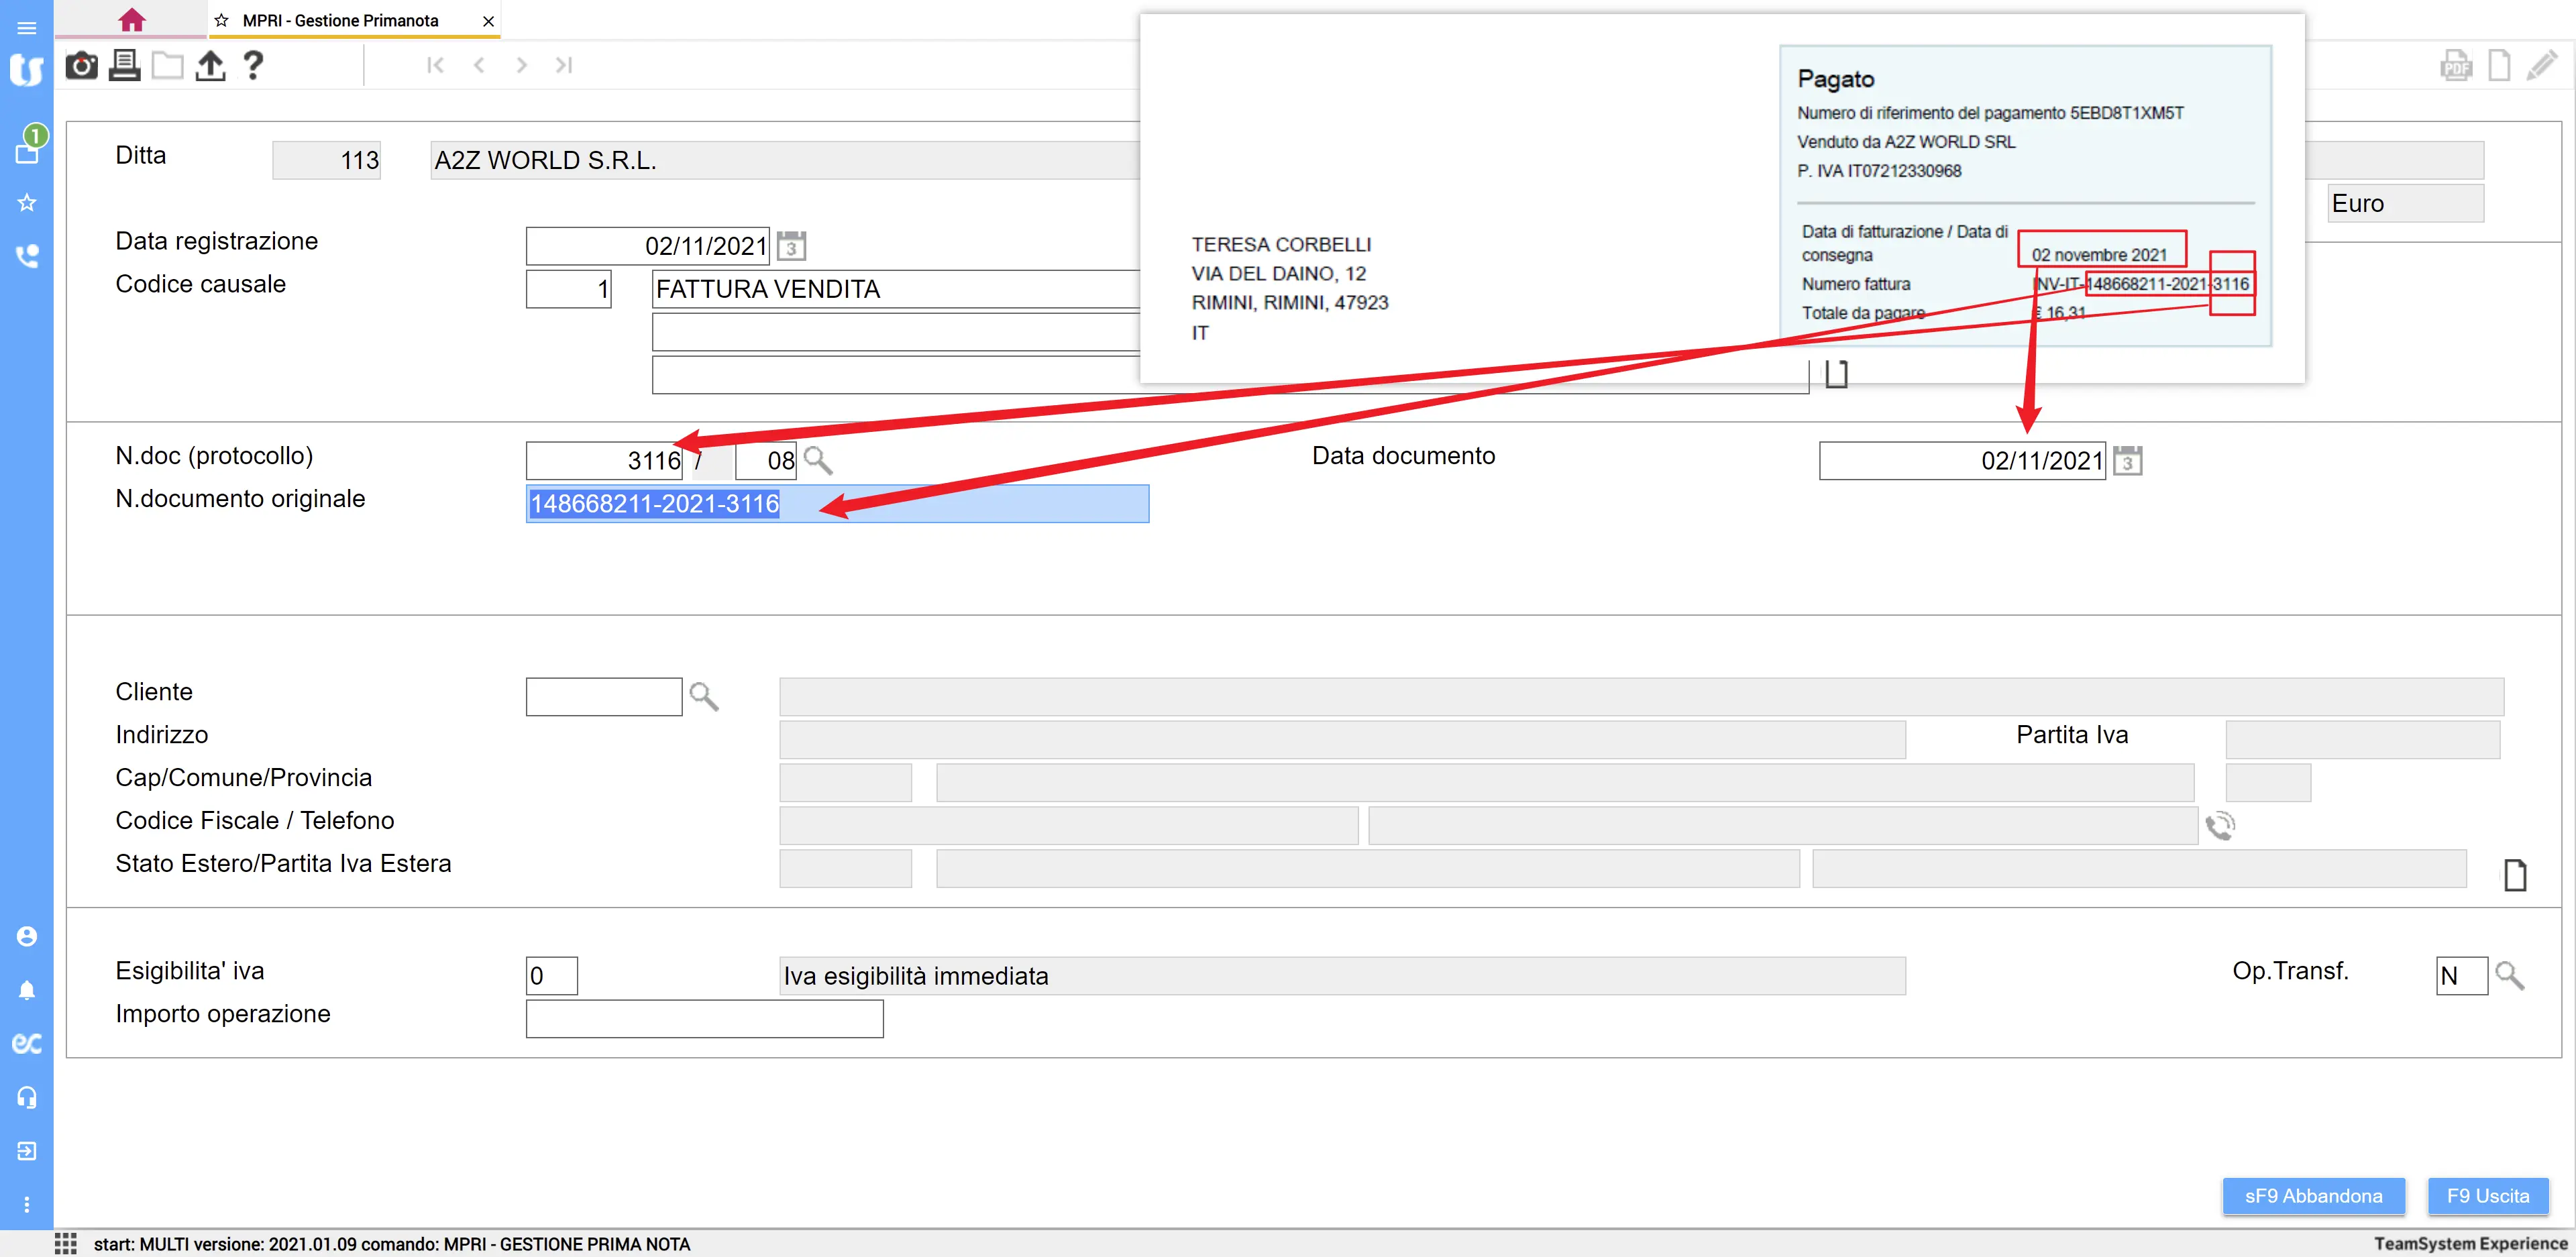This screenshot has height=1257, width=2576.
Task: Click the headset support icon in the sidebar
Action: (x=27, y=1098)
